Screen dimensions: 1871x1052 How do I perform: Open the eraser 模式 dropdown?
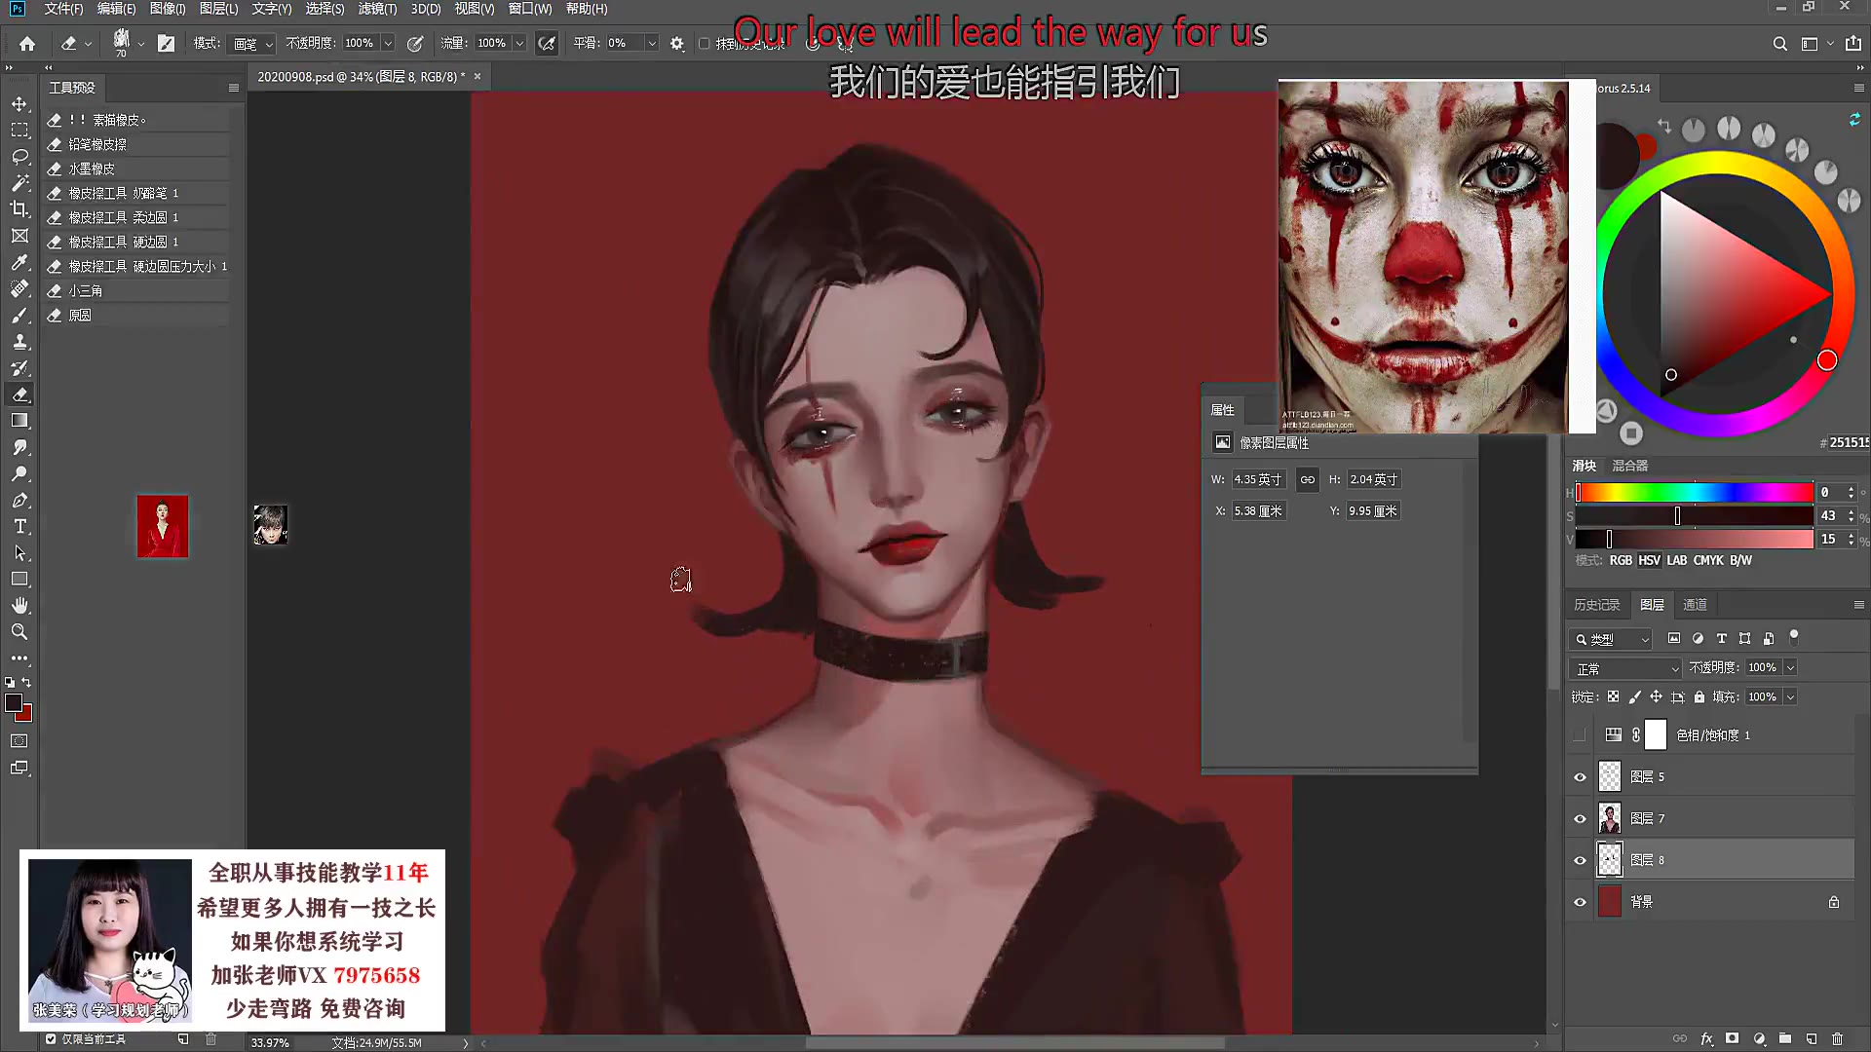pyautogui.click(x=252, y=43)
